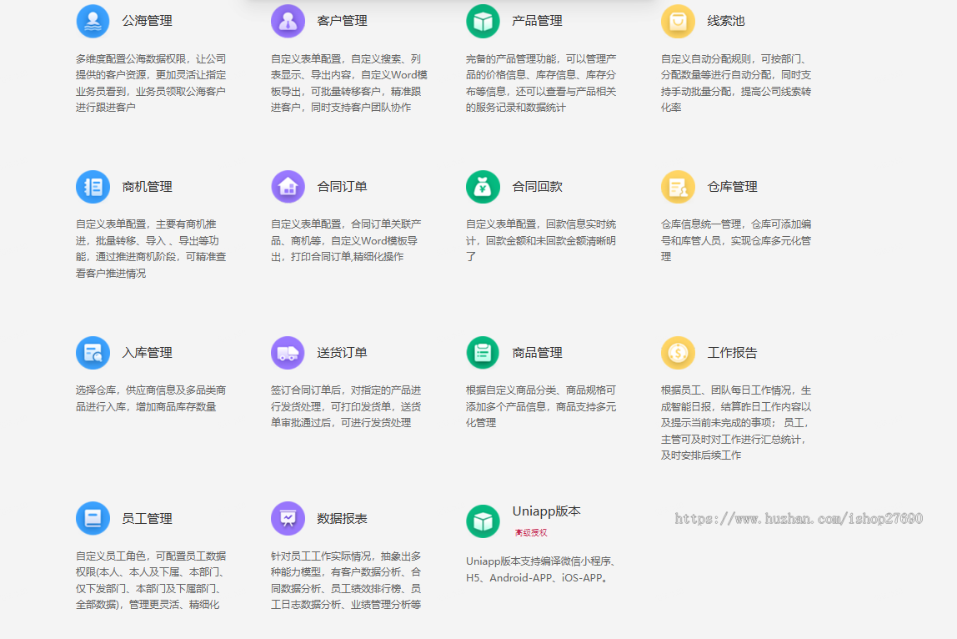Click description starting 签订合同订单后

[x=346, y=406]
